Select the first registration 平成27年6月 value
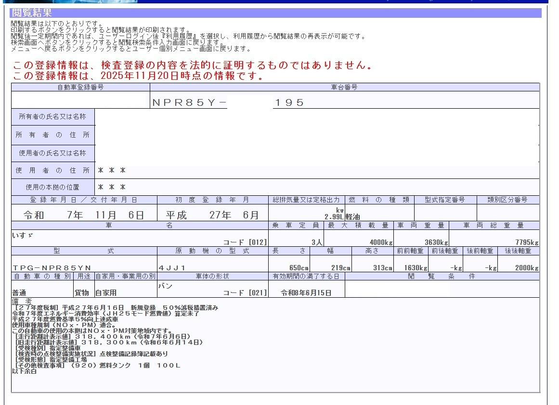This screenshot has height=405, width=559. point(212,215)
